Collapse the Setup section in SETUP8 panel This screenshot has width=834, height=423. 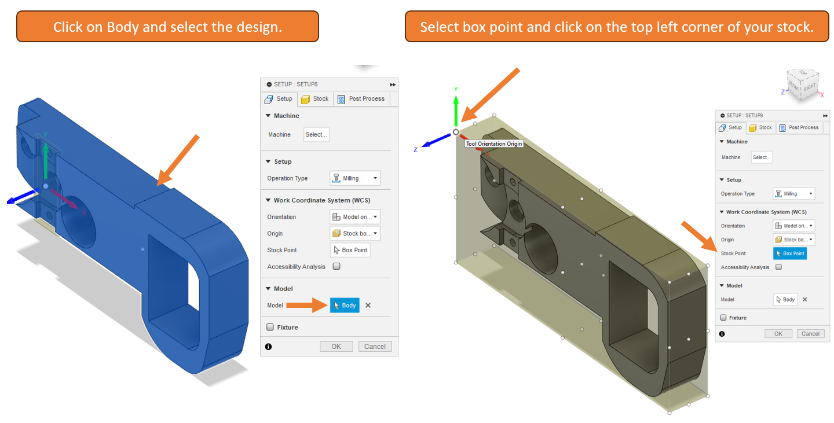(x=268, y=161)
